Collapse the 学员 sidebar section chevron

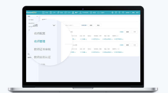tap(37, 17)
